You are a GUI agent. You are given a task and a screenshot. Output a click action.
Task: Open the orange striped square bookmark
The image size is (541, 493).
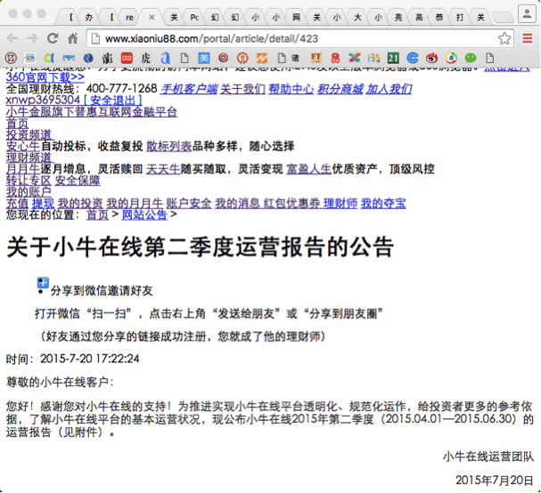tap(262, 58)
